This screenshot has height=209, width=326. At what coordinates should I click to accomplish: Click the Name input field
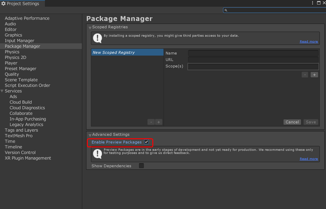[253, 53]
